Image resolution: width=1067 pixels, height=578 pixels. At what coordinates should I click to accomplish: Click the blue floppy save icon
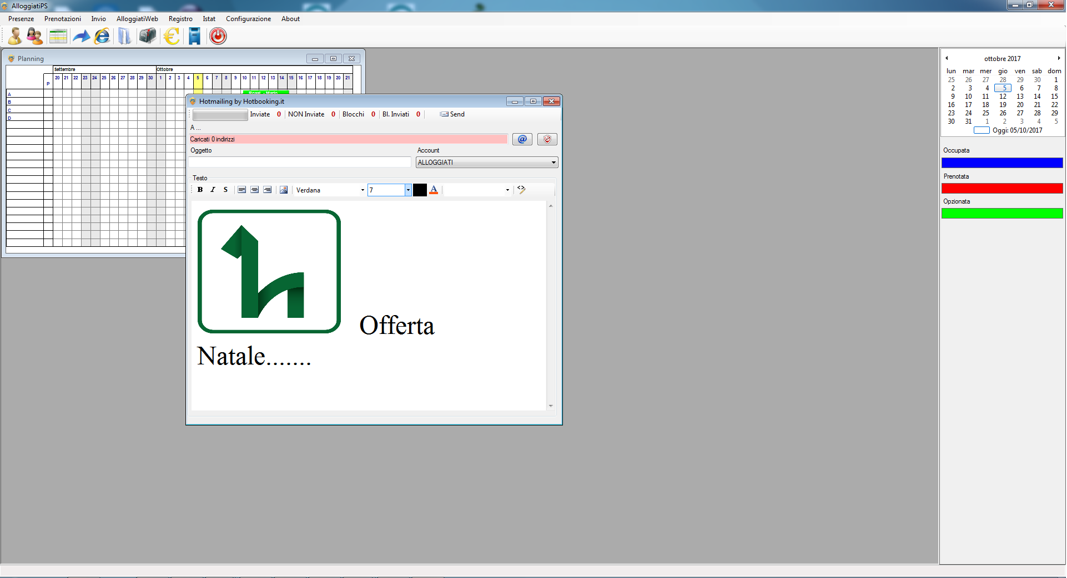tap(194, 37)
